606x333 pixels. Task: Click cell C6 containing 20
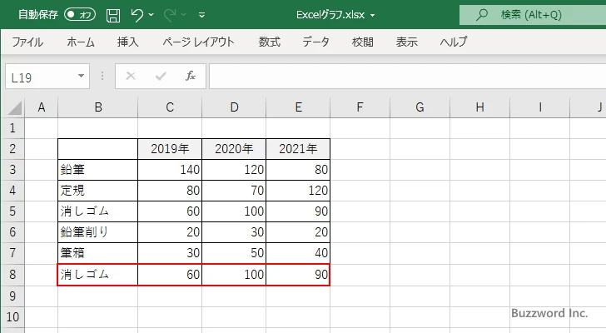[170, 232]
